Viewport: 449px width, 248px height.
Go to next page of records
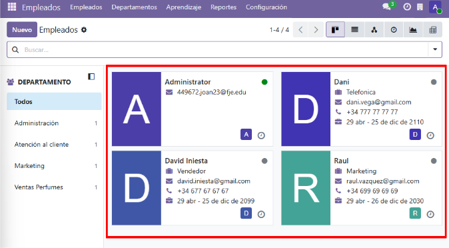point(316,29)
